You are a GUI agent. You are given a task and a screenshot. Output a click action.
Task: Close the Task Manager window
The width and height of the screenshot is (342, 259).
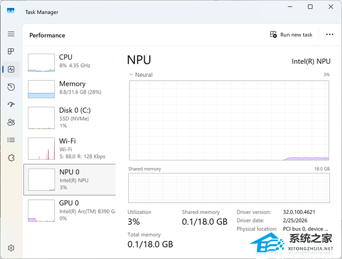331,7
